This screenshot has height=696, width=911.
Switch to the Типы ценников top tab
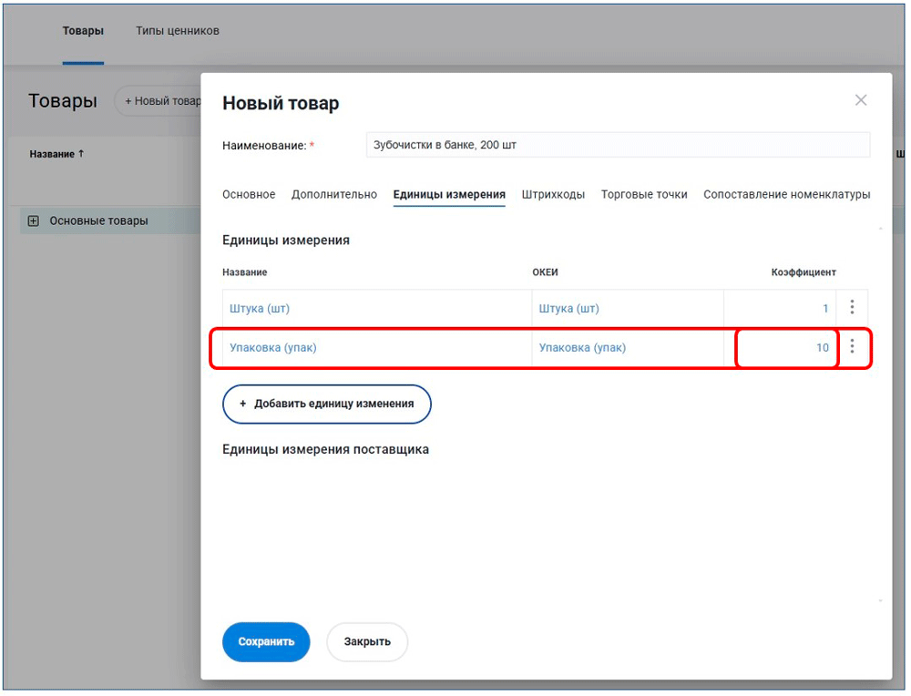(178, 31)
